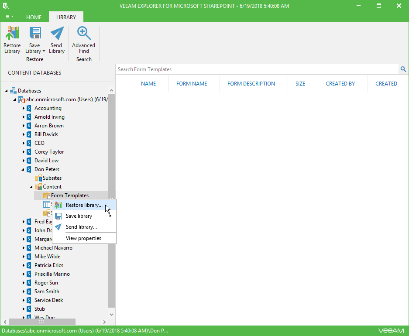Switch to the HOME ribbon tab

coord(34,17)
